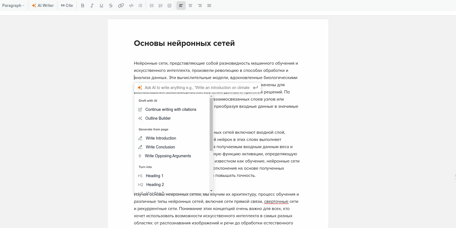This screenshot has width=456, height=228.
Task: Justify the paragraph text
Action: (x=209, y=6)
